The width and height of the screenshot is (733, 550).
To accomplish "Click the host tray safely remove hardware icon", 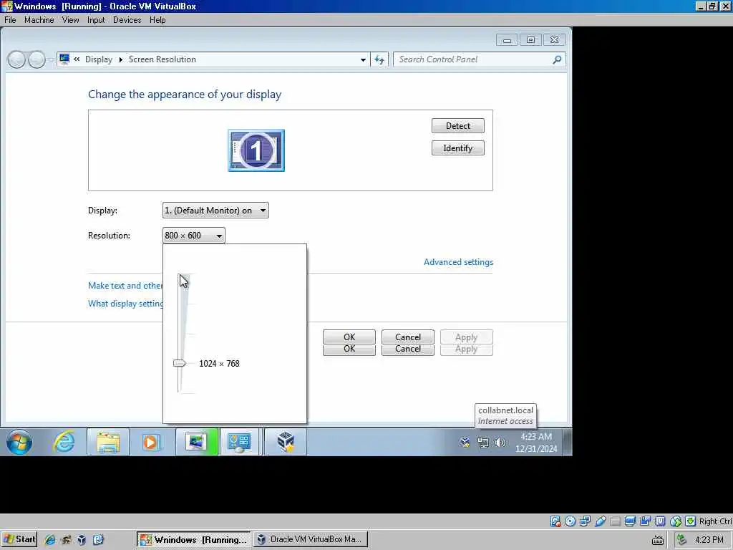I will [681, 540].
